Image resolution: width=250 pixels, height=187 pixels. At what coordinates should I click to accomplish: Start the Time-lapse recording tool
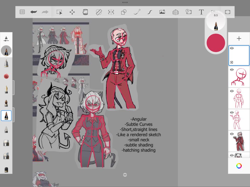pyautogui.click(x=188, y=12)
